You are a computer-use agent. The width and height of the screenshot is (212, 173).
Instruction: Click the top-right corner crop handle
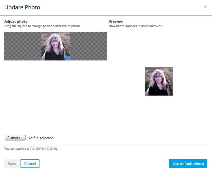pos(70,33)
